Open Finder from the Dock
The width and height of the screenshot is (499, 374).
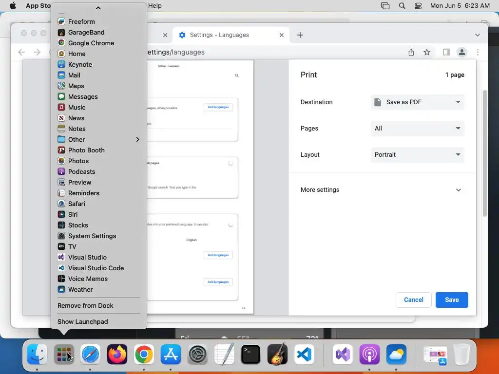[37, 355]
